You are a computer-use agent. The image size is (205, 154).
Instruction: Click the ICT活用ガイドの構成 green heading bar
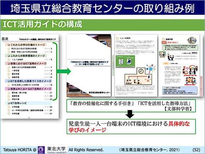[102, 25]
